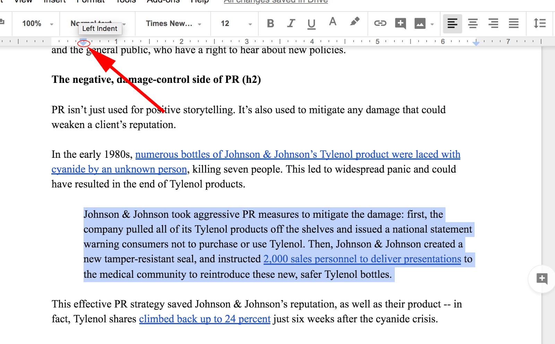Click the All changes saved in Drive link
The width and height of the screenshot is (555, 344).
(x=276, y=2)
